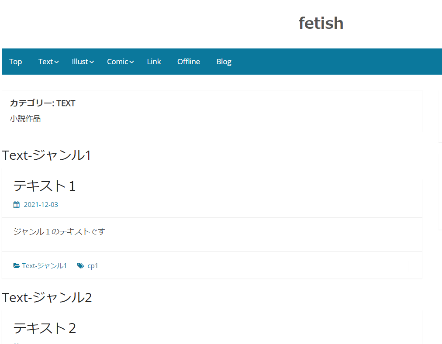Image resolution: width=442 pixels, height=344 pixels.
Task: Click the tag icon before cp1
Action: tap(81, 266)
